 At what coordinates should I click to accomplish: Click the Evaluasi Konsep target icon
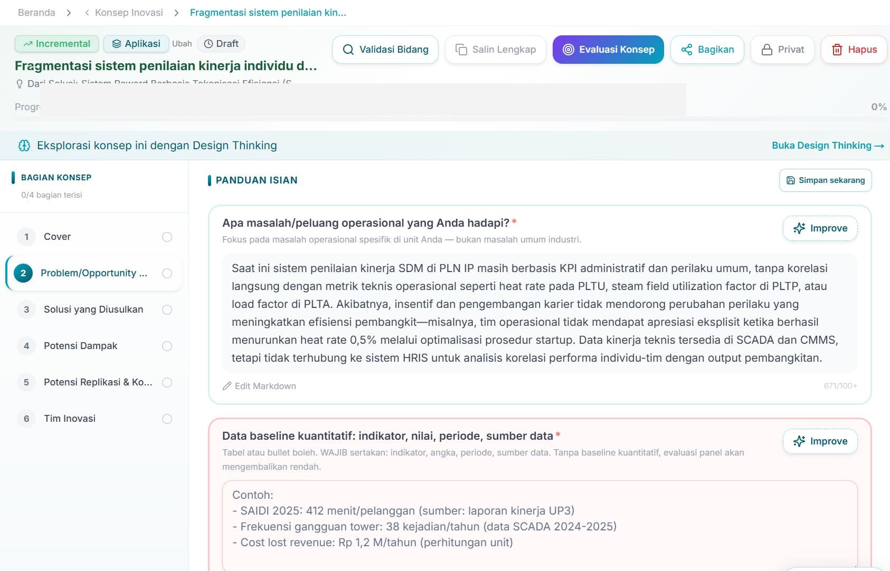[569, 50]
